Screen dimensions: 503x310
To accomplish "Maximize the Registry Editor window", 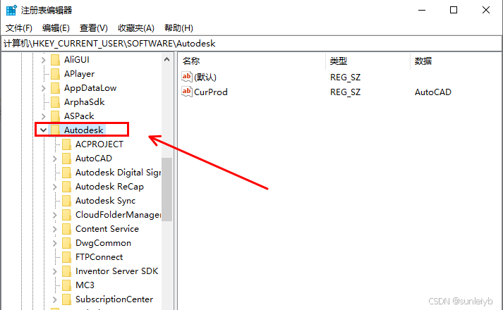I will pyautogui.click(x=454, y=10).
